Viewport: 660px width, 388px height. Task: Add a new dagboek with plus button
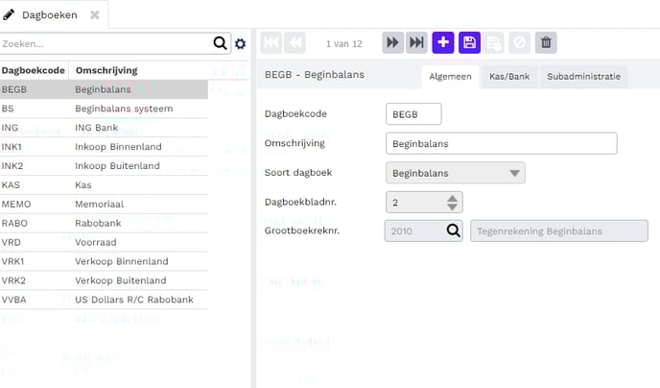point(443,42)
